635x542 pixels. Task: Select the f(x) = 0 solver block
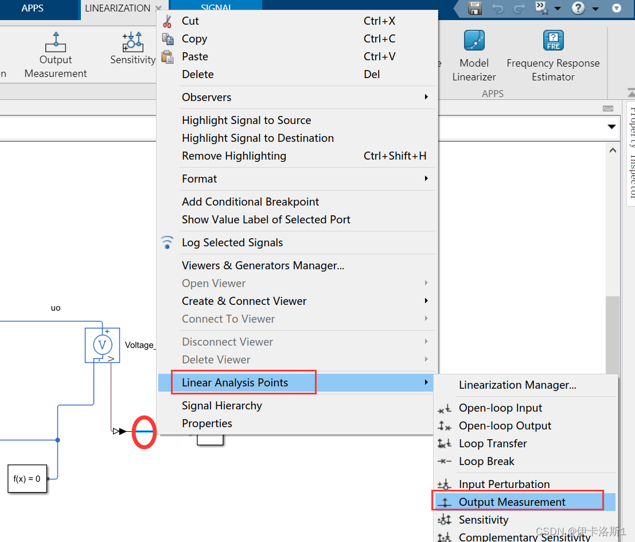pyautogui.click(x=27, y=479)
